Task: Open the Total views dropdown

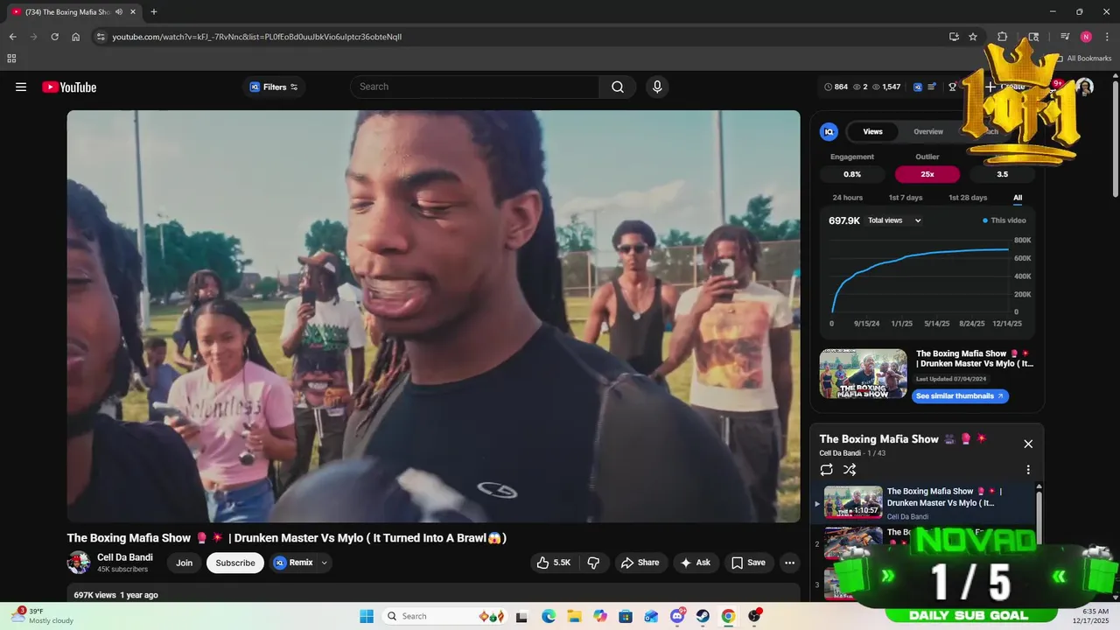Action: click(x=894, y=220)
